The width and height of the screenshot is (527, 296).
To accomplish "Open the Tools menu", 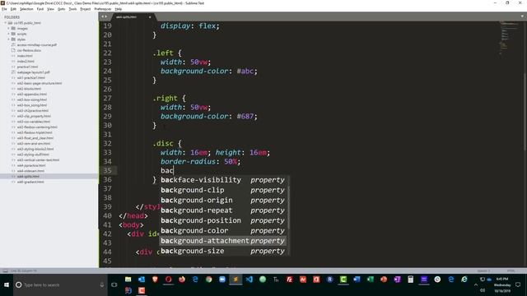I will (72, 9).
